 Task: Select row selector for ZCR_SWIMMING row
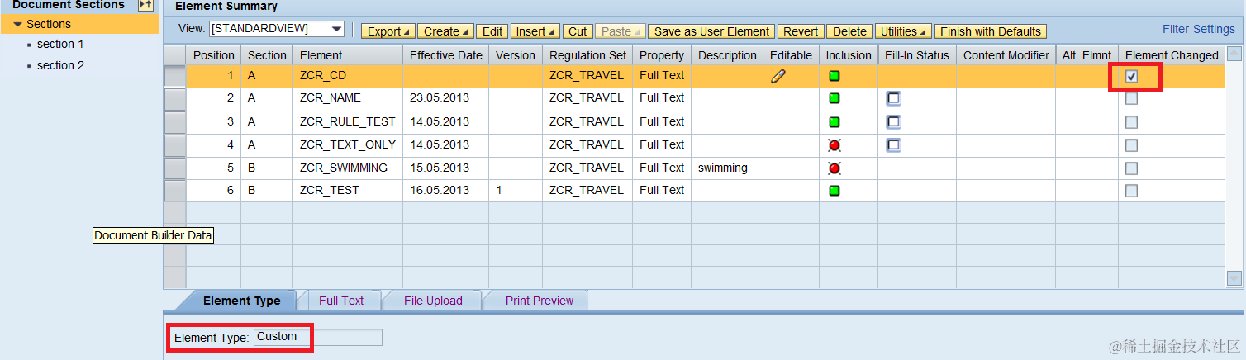pos(174,168)
